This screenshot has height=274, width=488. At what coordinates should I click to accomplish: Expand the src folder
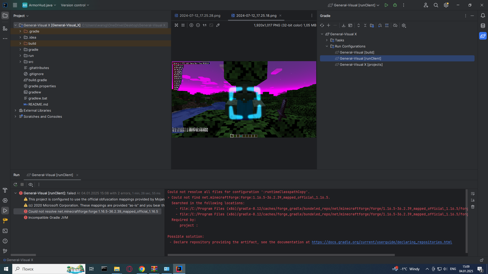coord(20,62)
